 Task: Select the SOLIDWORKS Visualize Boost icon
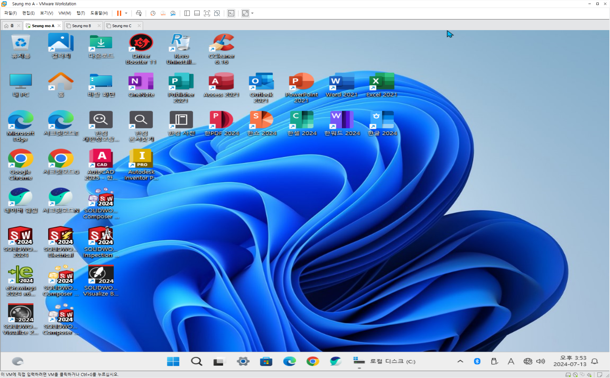101,281
